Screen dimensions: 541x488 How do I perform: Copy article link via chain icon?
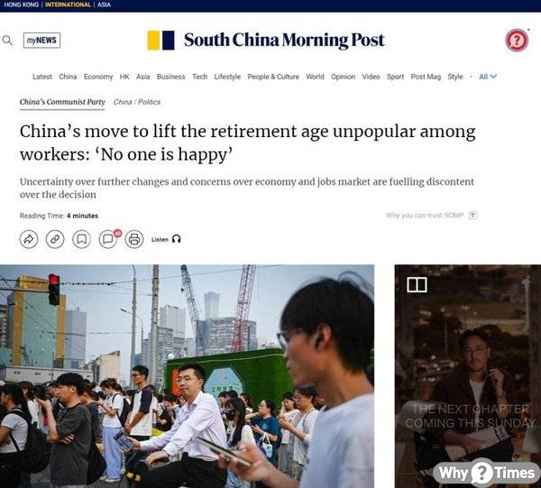[55, 239]
